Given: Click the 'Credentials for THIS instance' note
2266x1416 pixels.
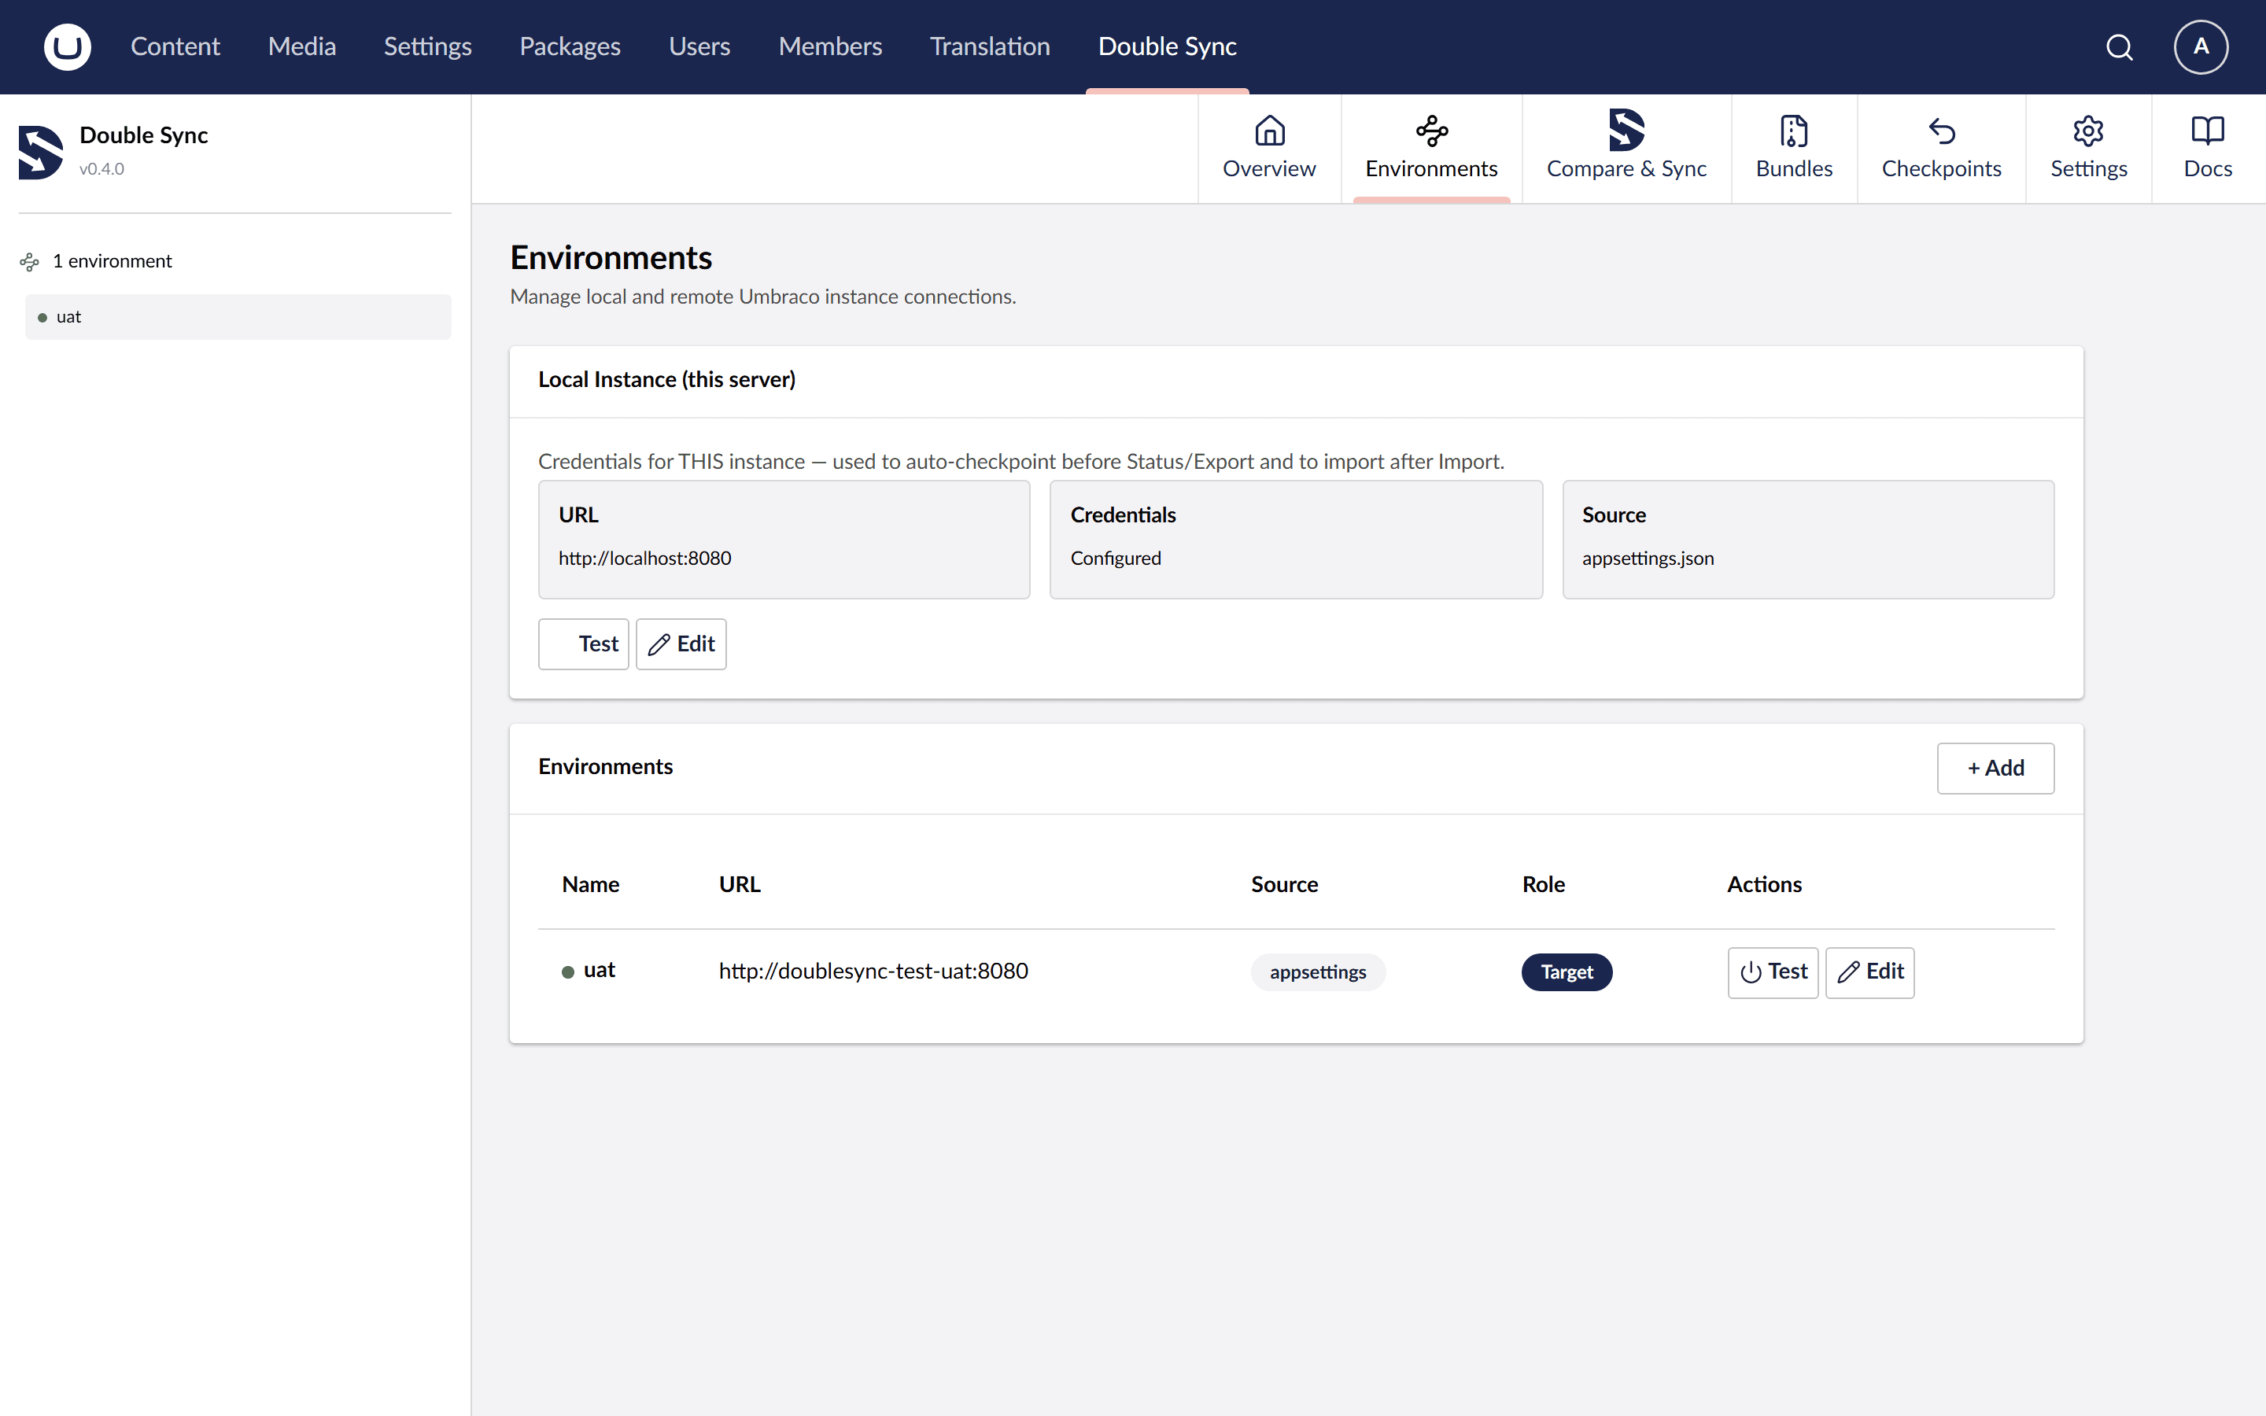Looking at the screenshot, I should click(1021, 462).
